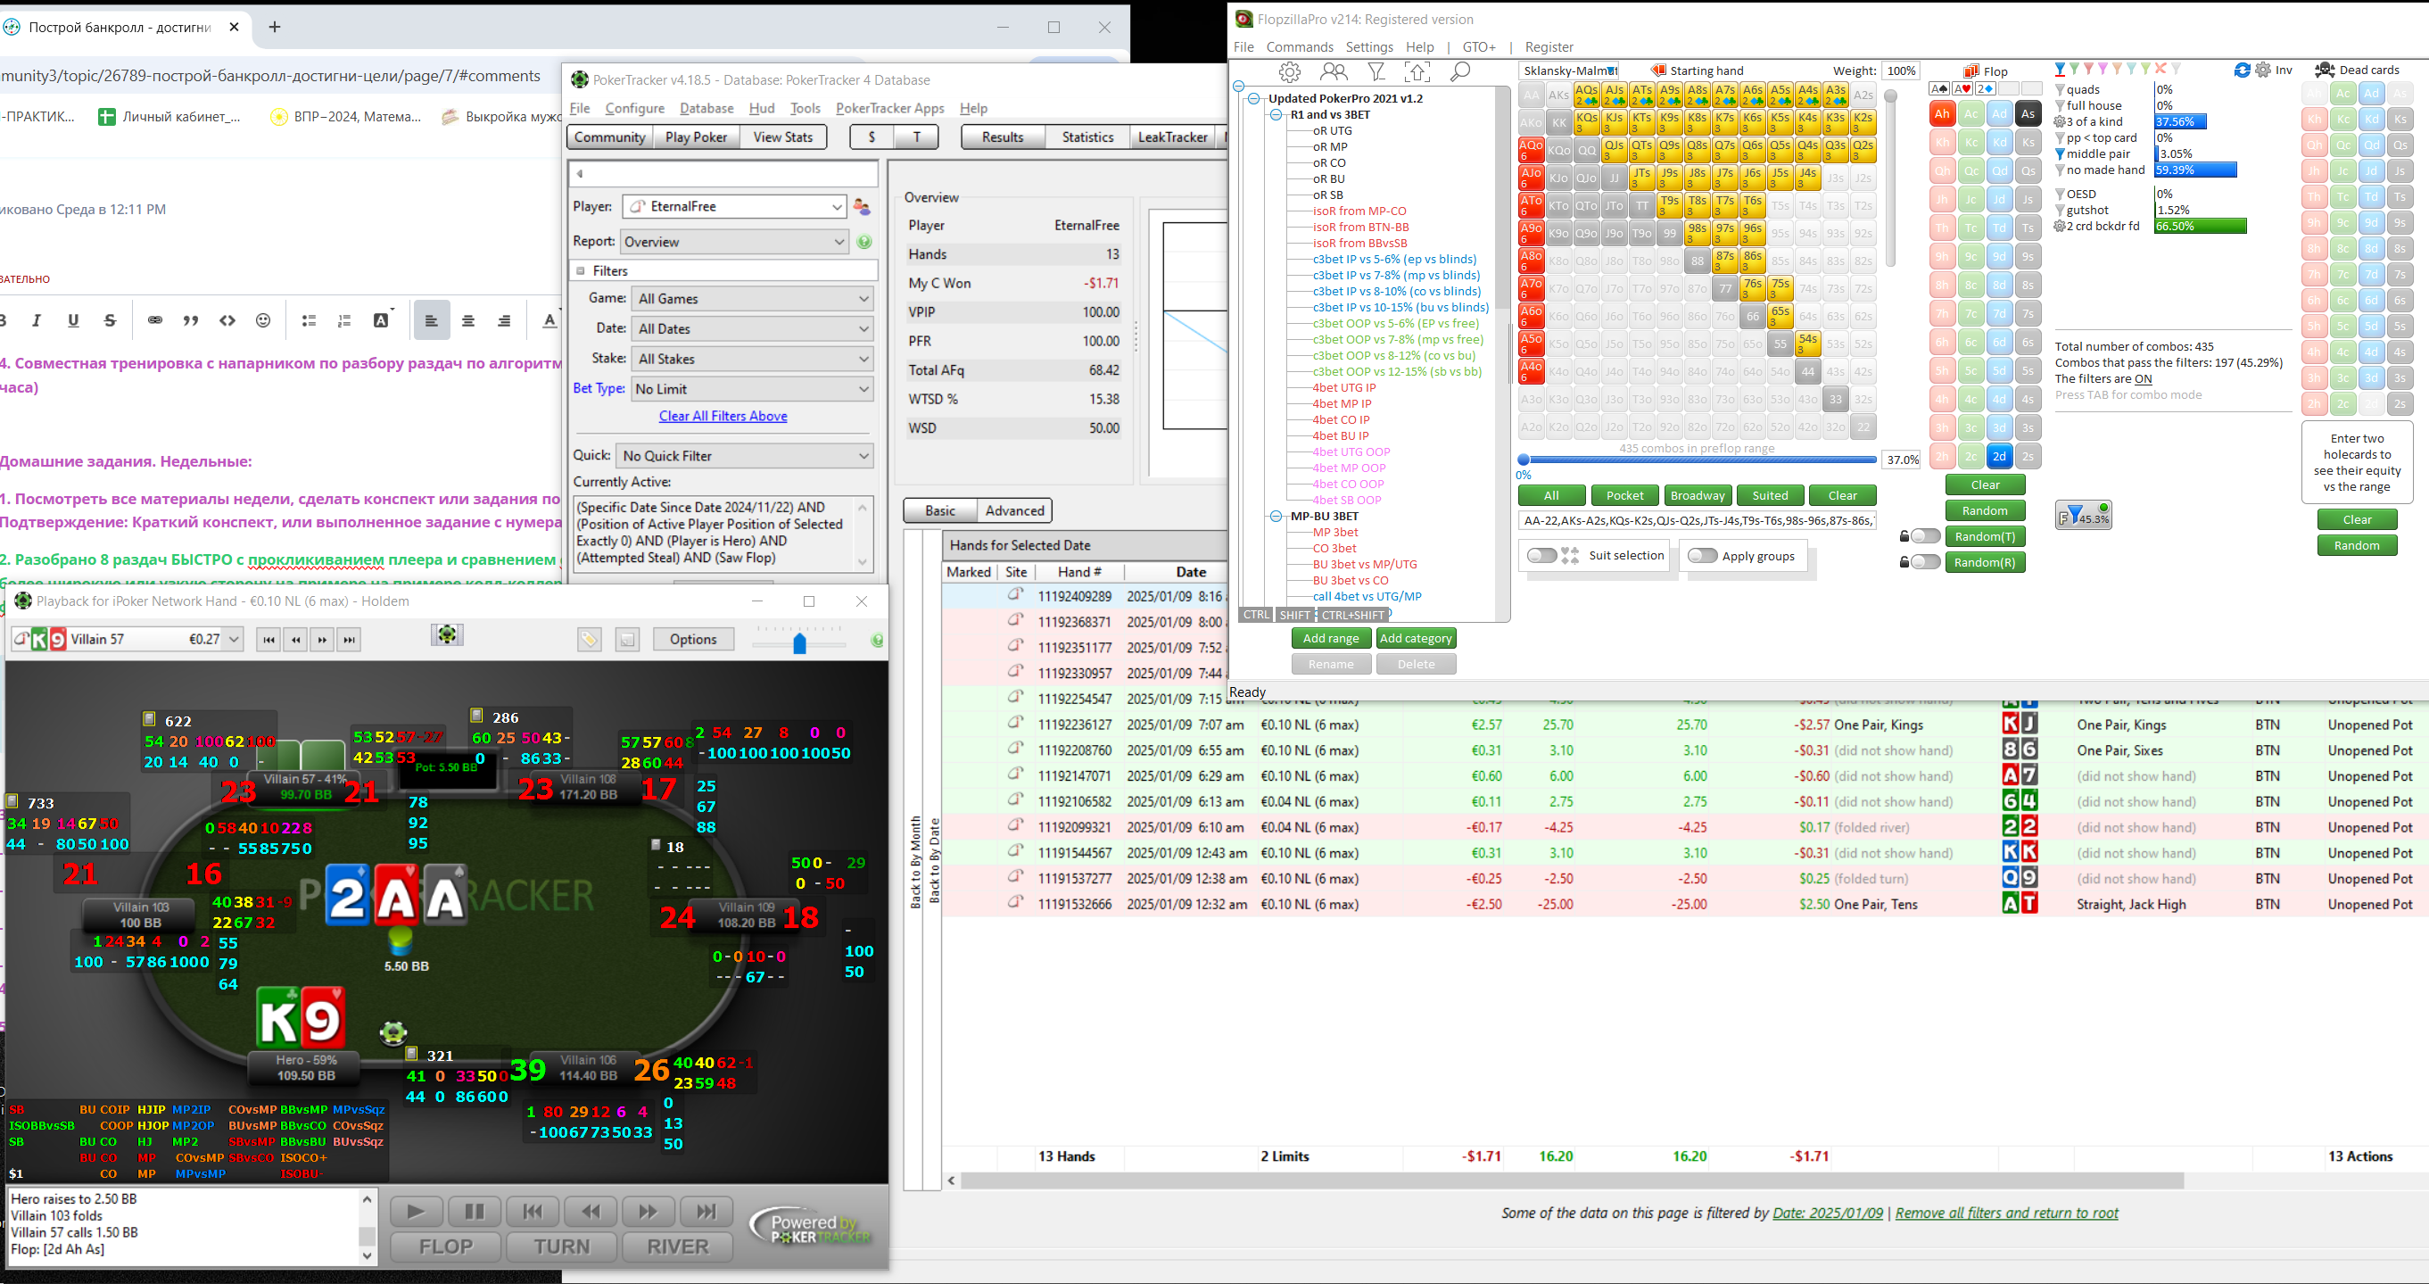The height and width of the screenshot is (1284, 2429).
Task: Adjust the playback speed slider
Action: [799, 643]
